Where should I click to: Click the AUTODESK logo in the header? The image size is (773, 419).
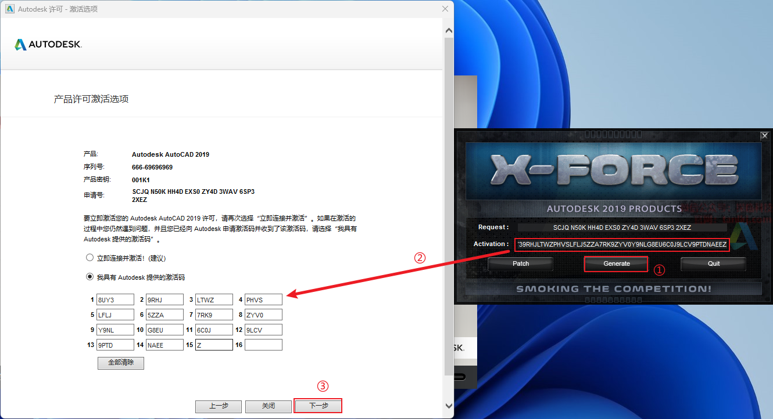(x=48, y=45)
